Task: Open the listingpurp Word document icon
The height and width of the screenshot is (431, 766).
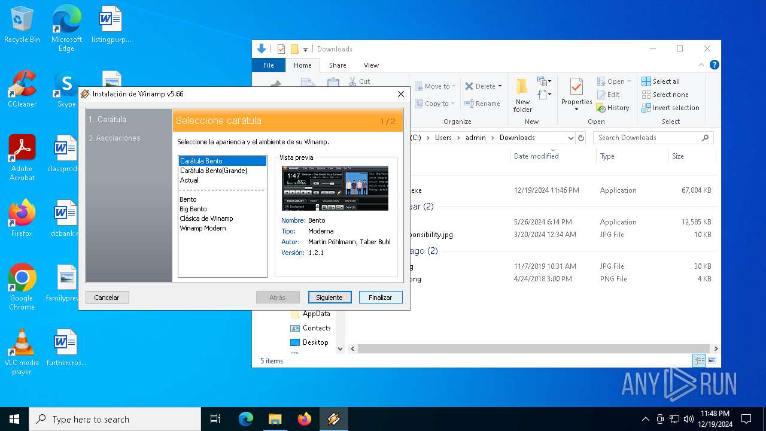Action: tap(111, 25)
